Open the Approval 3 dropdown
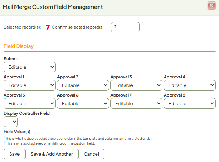This screenshot has width=219, height=162. (x=136, y=85)
